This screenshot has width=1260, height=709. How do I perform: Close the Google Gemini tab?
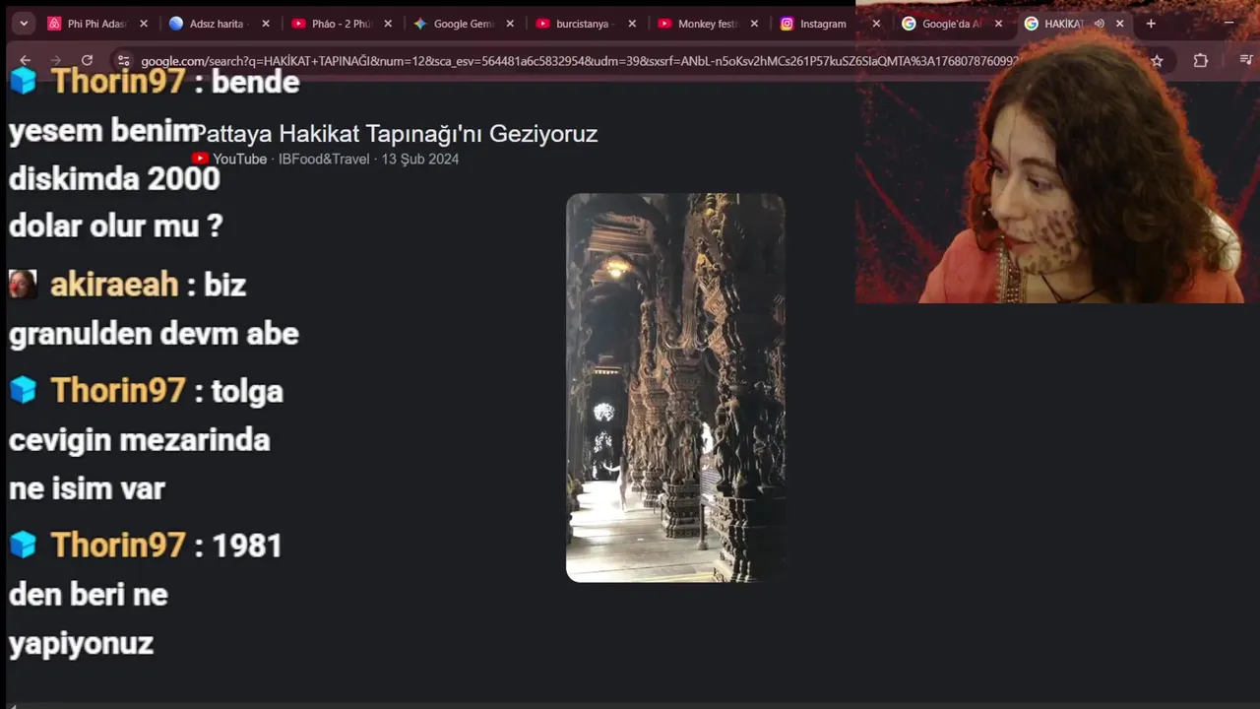pos(510,24)
